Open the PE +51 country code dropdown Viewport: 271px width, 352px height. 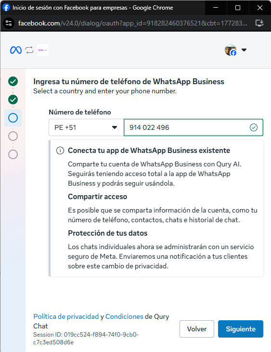point(86,127)
